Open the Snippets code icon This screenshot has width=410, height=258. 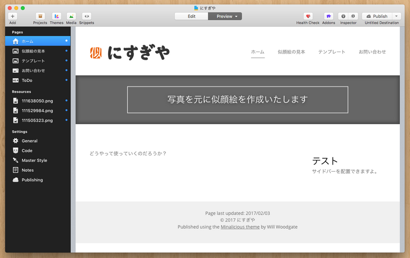point(87,16)
